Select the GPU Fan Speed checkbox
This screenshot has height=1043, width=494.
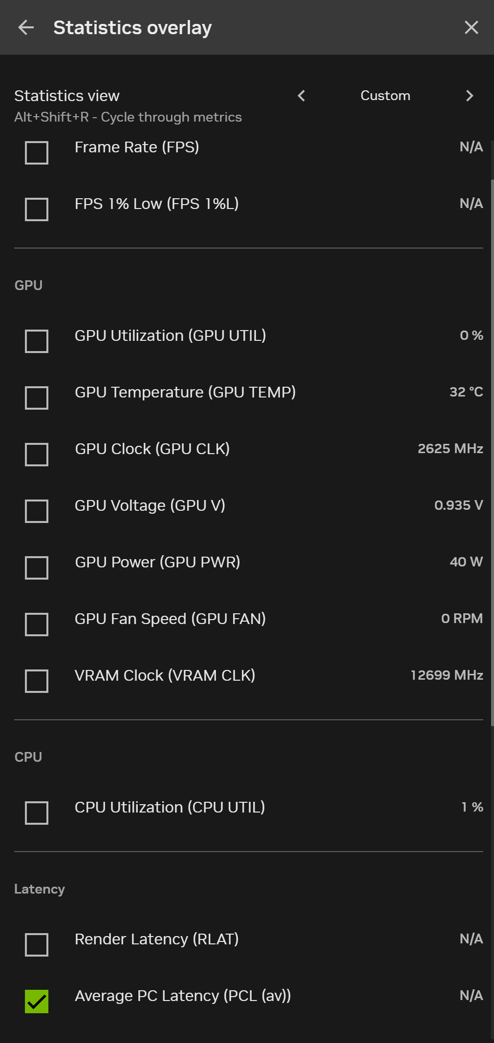coord(37,625)
